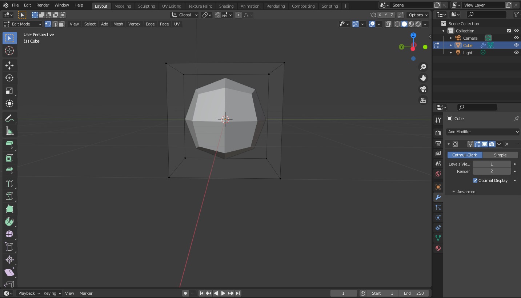The height and width of the screenshot is (298, 521).
Task: Open the Global transform orientation dropdown
Action: pyautogui.click(x=185, y=15)
